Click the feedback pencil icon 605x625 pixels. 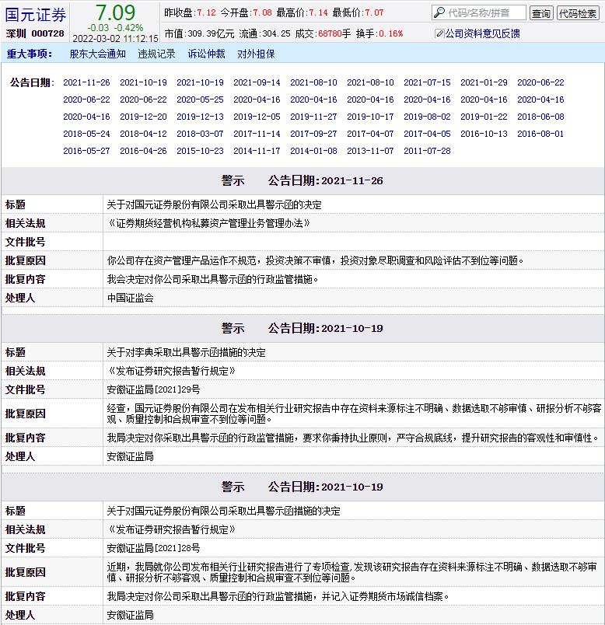click(x=439, y=33)
